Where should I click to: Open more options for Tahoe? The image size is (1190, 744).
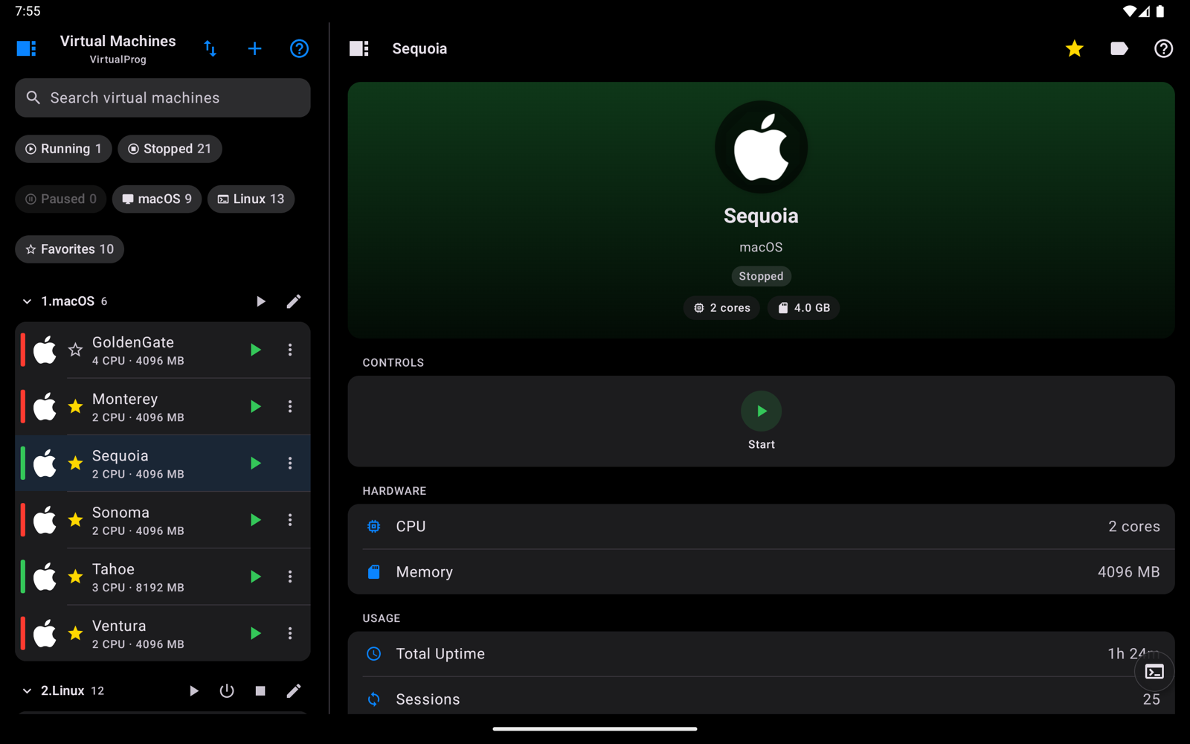pos(290,577)
